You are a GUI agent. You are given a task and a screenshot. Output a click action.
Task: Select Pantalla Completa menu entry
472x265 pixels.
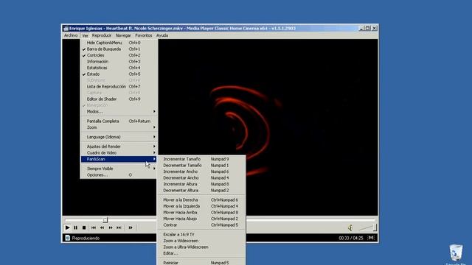[119, 121]
